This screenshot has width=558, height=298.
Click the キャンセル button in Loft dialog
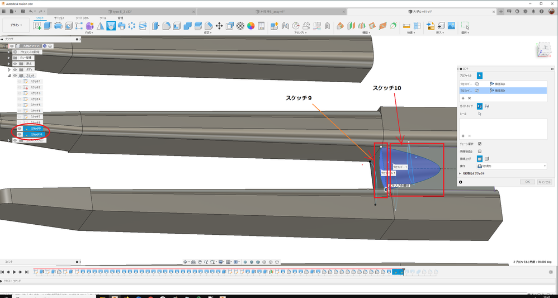pyautogui.click(x=545, y=182)
